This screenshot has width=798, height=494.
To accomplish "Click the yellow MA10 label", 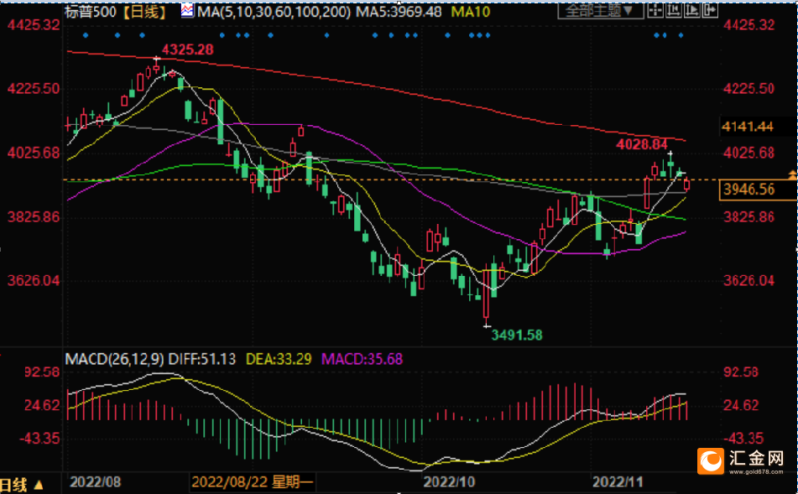I will coord(471,11).
